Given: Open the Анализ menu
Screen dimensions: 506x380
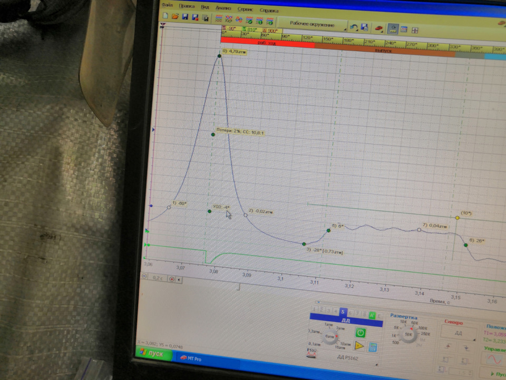Looking at the screenshot, I should coord(223,8).
